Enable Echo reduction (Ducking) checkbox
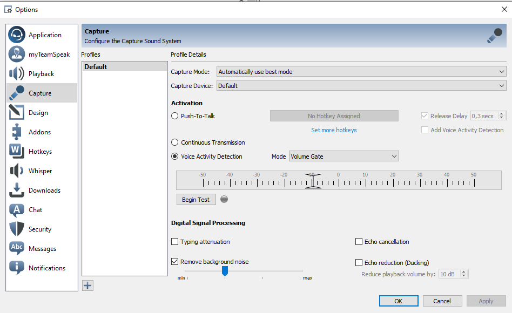 click(359, 262)
